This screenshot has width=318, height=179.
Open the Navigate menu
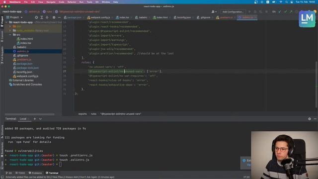pyautogui.click(x=51, y=2)
